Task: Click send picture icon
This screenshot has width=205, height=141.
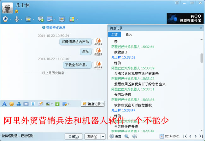Action: (48, 104)
